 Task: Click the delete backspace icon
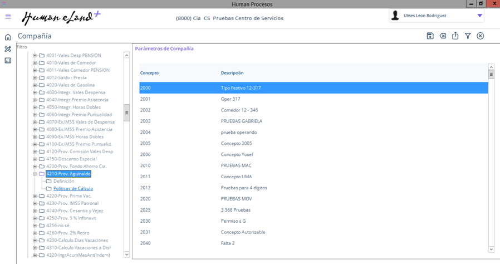click(x=443, y=36)
